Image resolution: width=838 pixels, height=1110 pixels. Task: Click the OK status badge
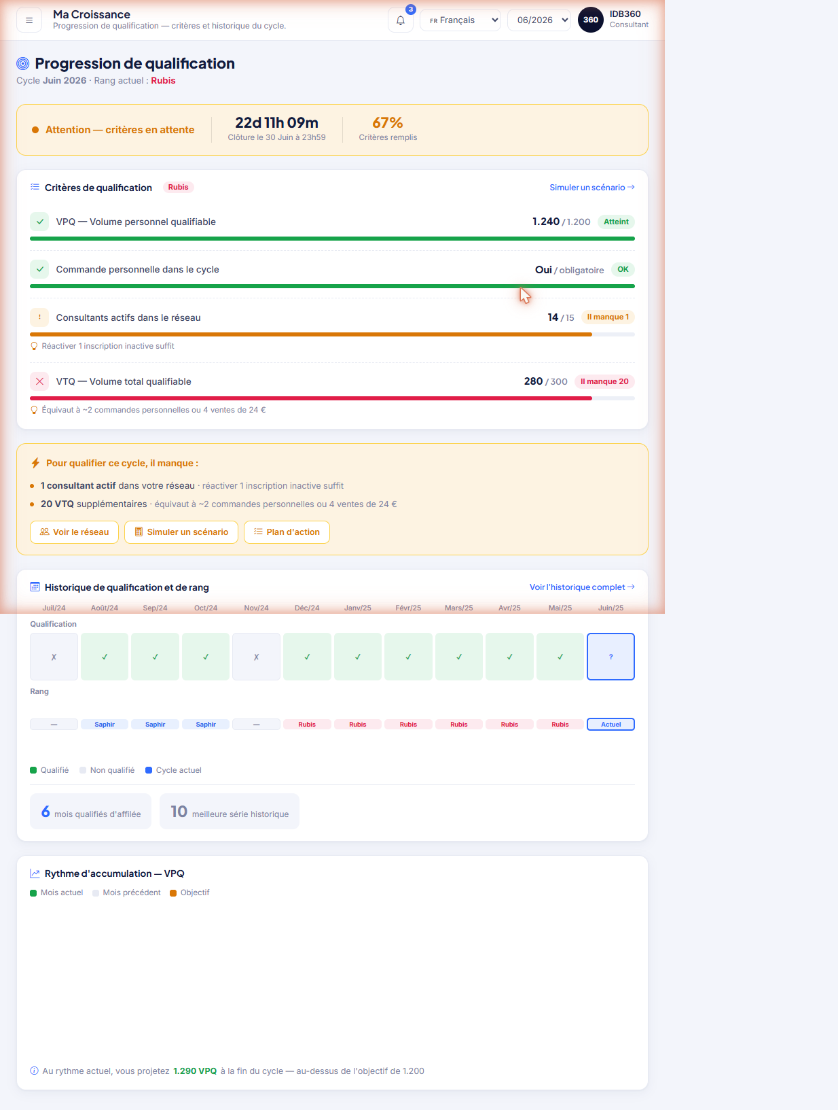click(x=623, y=269)
